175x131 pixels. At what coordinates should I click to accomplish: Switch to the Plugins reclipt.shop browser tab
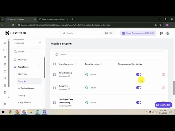pos(54,19)
